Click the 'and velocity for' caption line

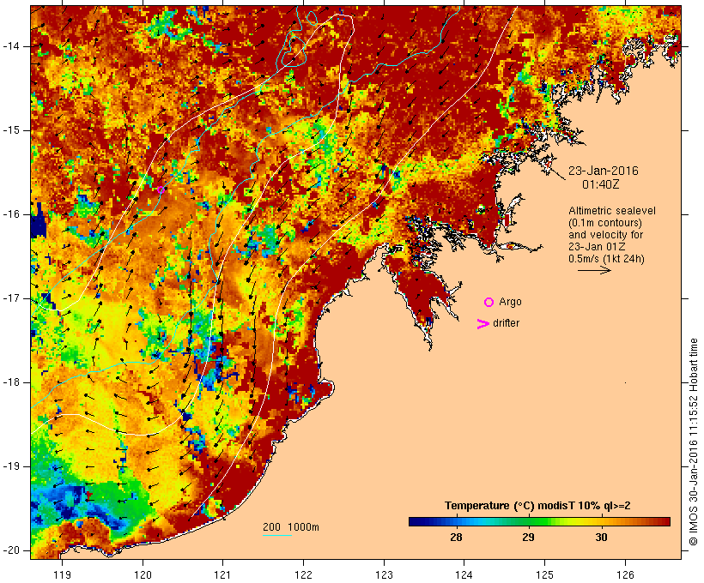(605, 235)
